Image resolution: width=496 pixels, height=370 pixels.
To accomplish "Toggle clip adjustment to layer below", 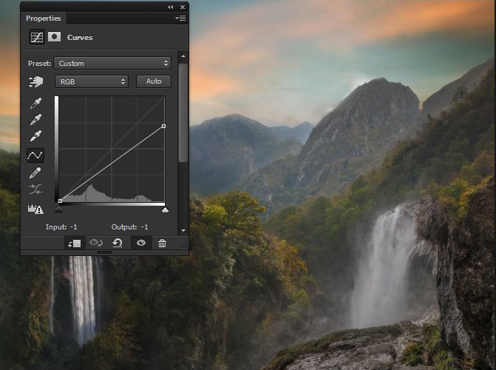I will tap(75, 243).
